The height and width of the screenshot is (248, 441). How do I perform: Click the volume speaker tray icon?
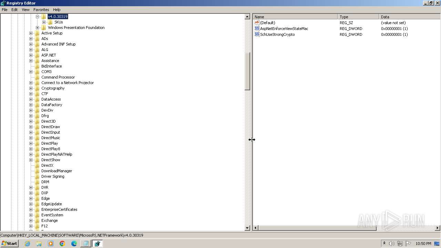pos(391,244)
